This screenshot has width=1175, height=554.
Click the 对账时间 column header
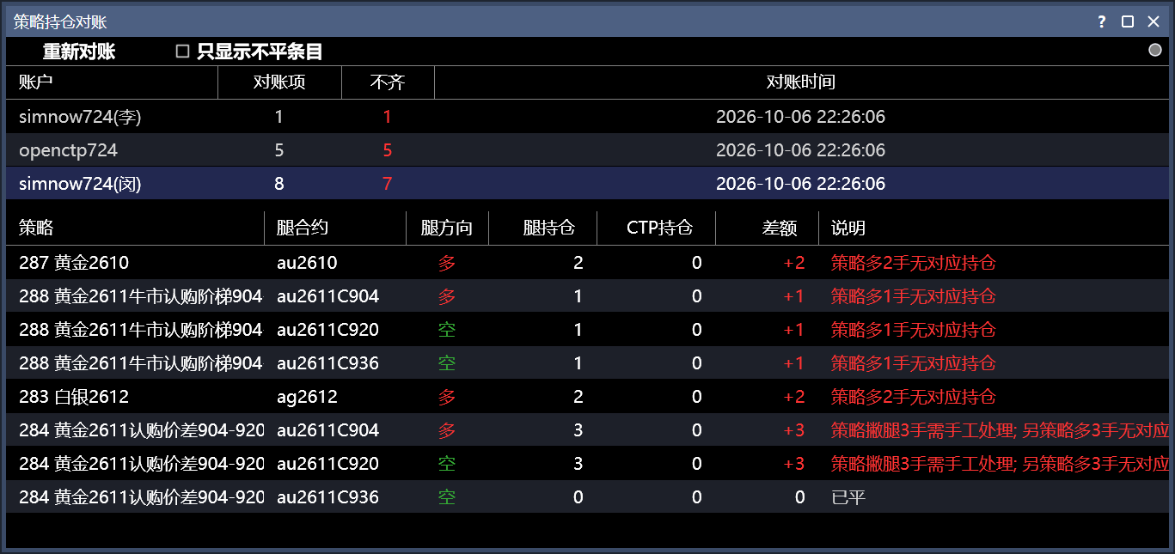pyautogui.click(x=801, y=82)
